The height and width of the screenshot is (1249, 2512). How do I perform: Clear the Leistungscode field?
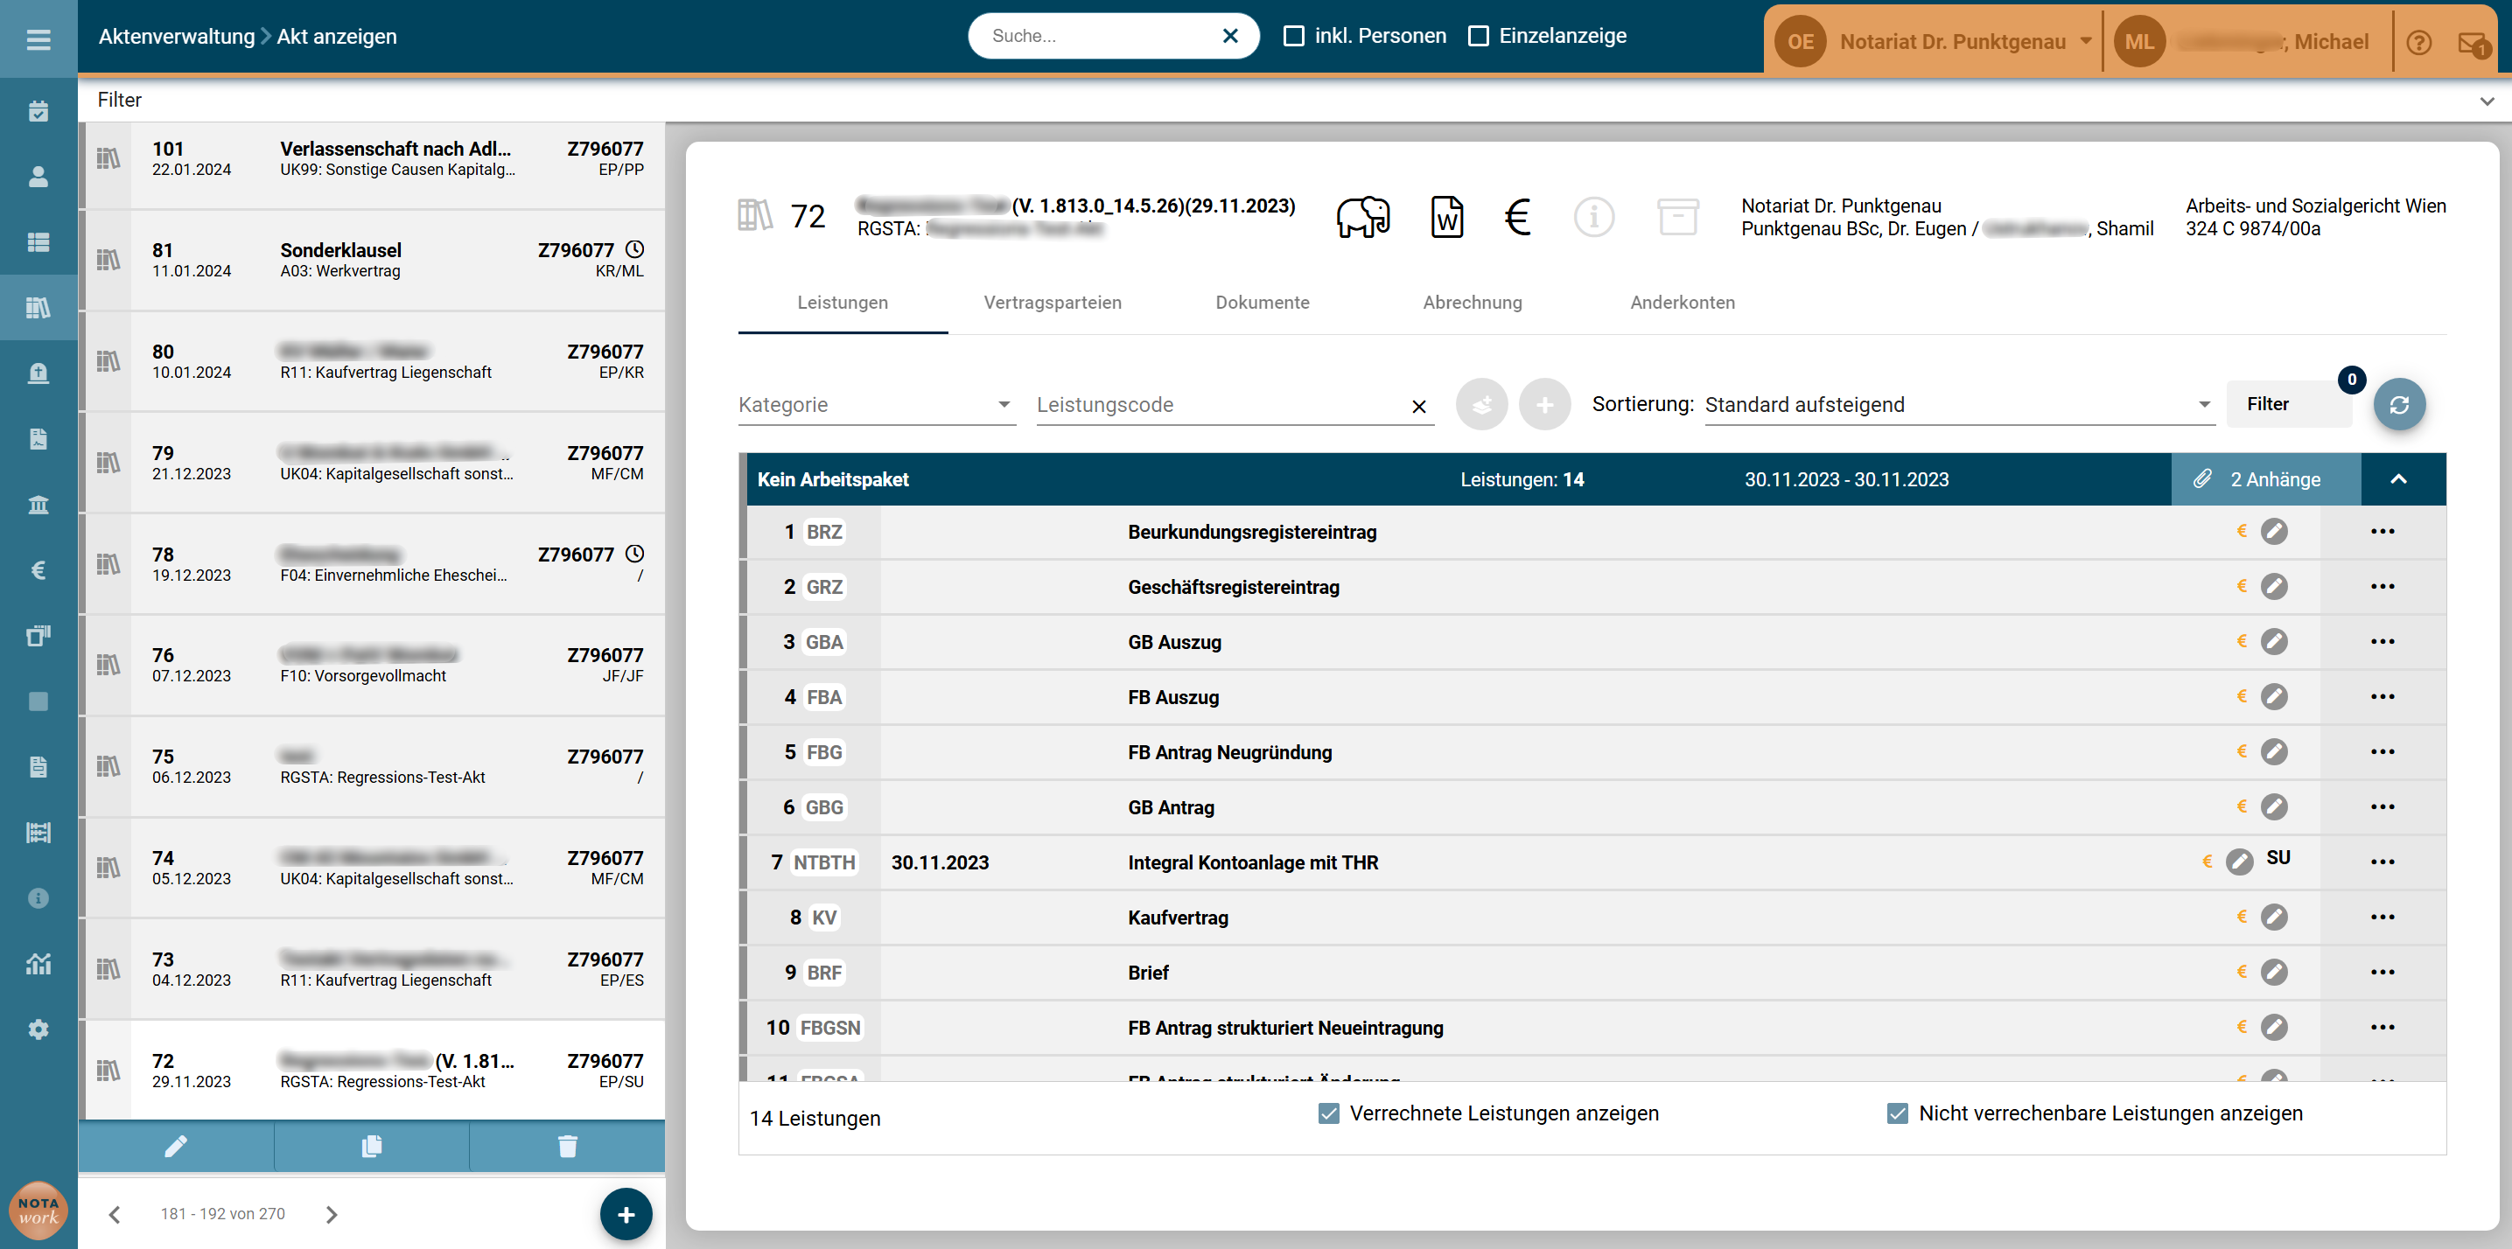1419,407
